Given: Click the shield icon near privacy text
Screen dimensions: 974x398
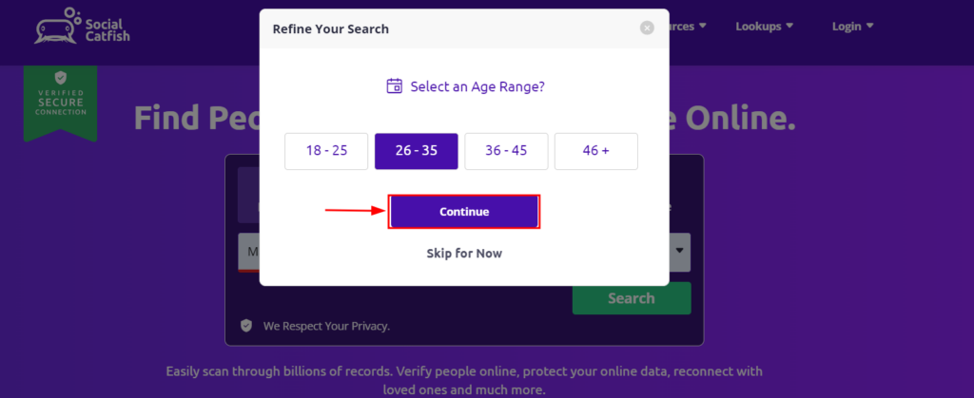Looking at the screenshot, I should pyautogui.click(x=246, y=326).
